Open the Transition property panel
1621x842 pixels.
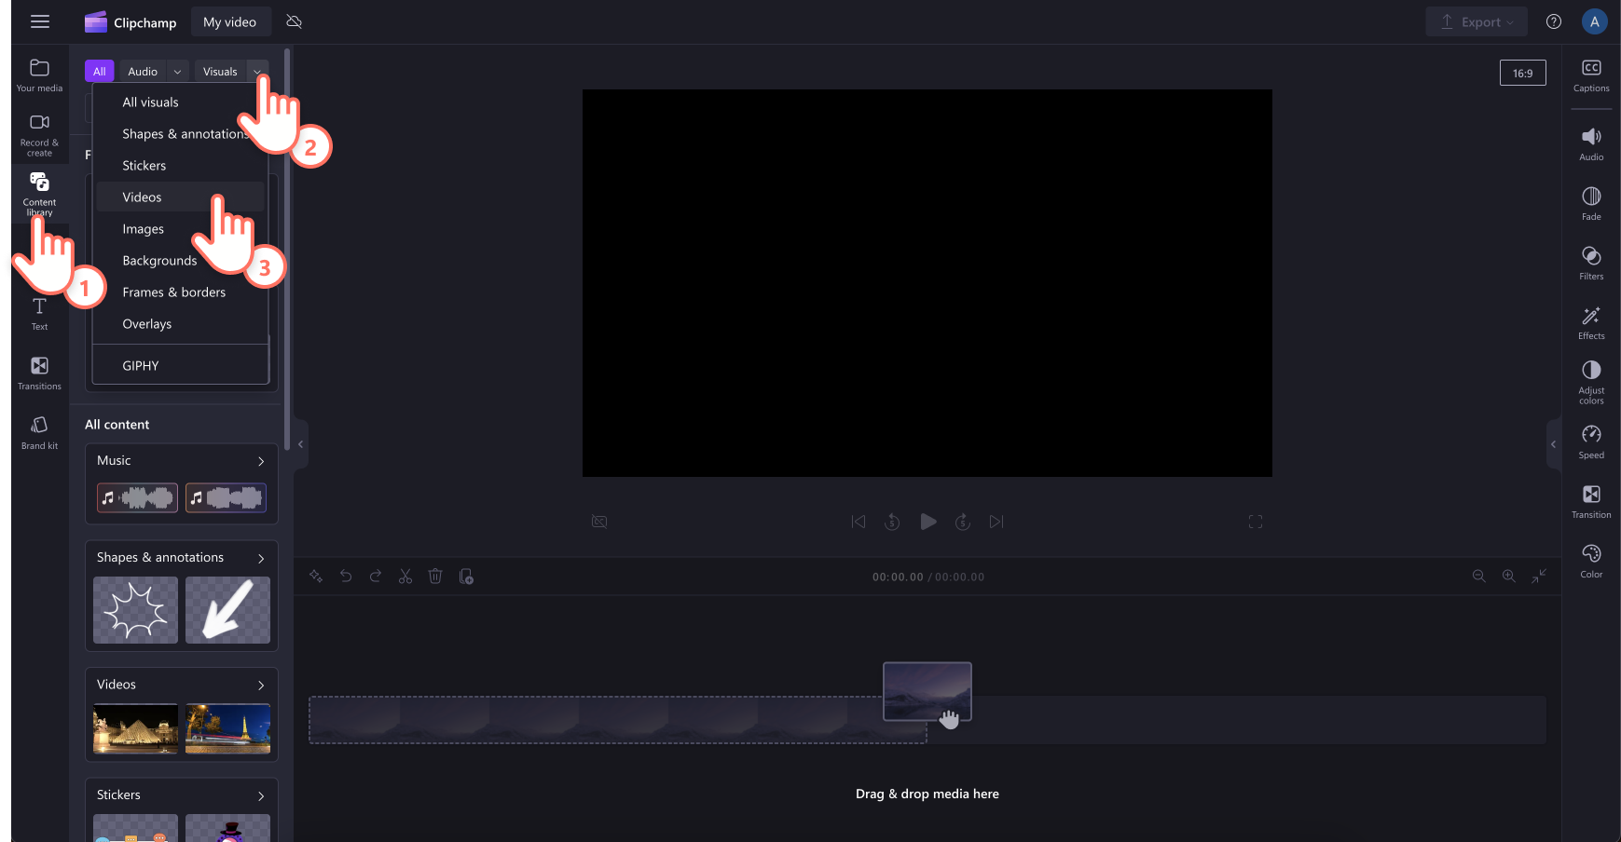(1591, 502)
